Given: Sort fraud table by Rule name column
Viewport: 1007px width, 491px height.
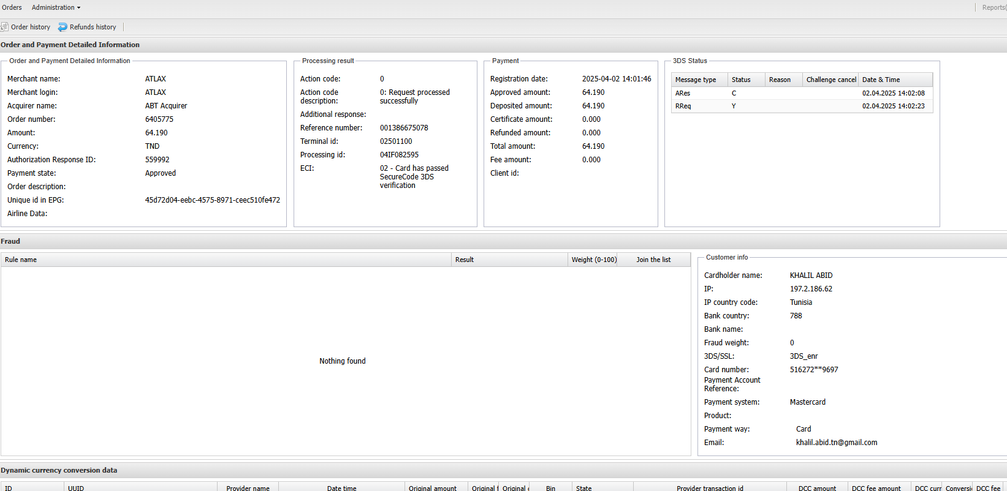Looking at the screenshot, I should 21,260.
